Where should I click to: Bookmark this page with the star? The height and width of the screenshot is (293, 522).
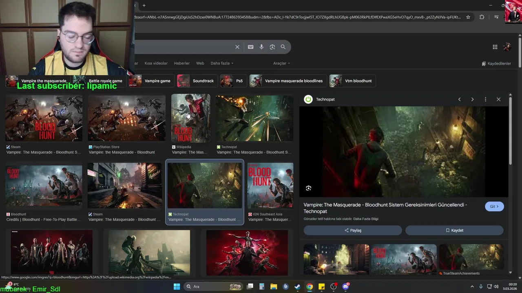tap(468, 17)
